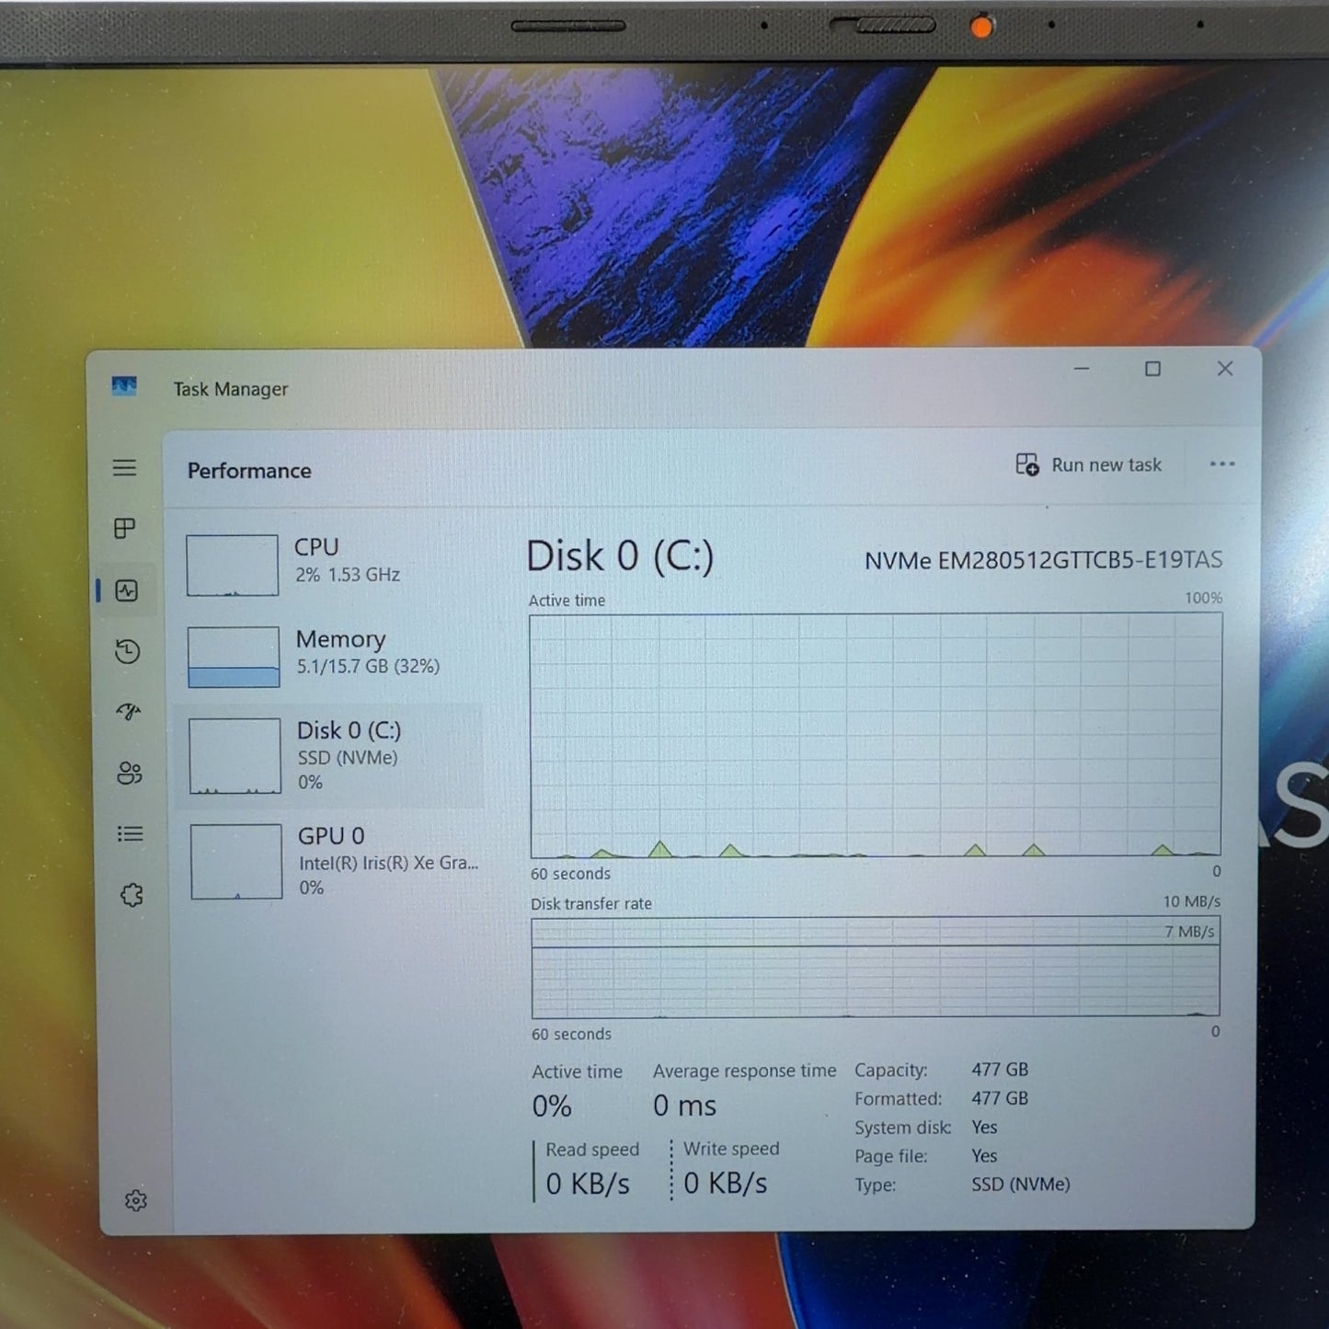Screen dimensions: 1329x1329
Task: Click Run new task button
Action: pyautogui.click(x=1089, y=465)
